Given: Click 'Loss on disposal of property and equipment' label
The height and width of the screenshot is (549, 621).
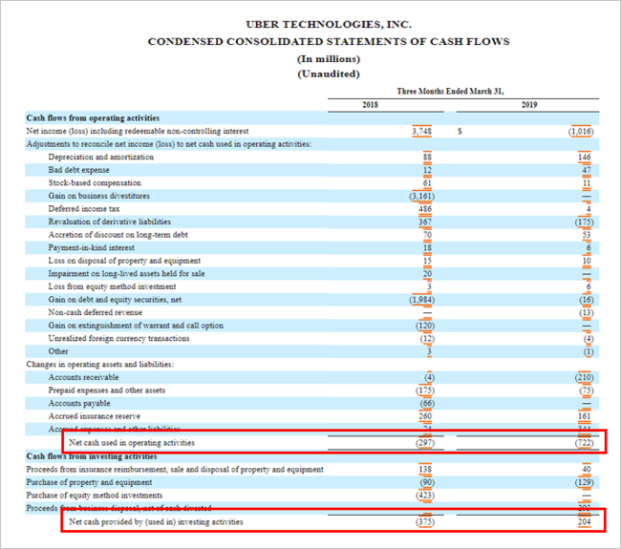Looking at the screenshot, I should 124,261.
